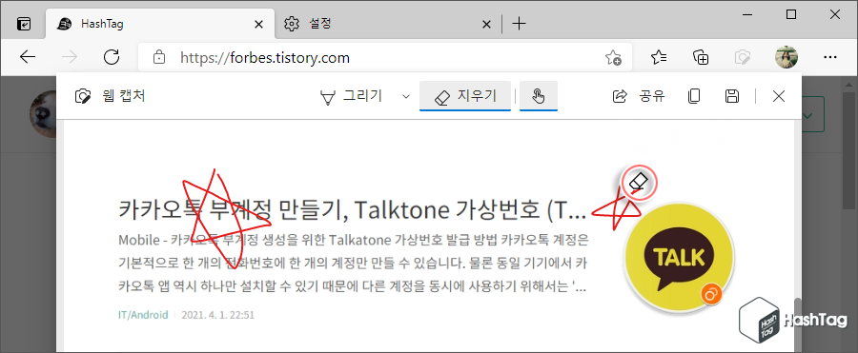Expand the 그리기 pen options dropdown
Viewport: 858px width, 353px height.
tap(405, 97)
